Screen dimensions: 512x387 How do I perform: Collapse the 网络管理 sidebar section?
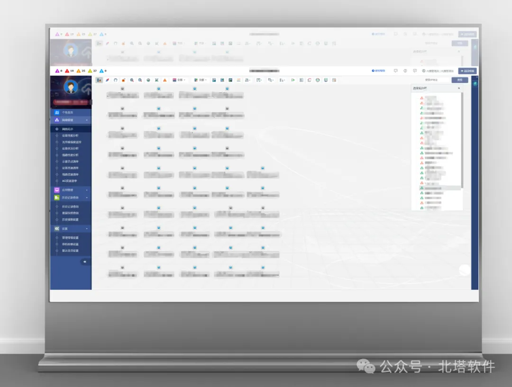71,120
